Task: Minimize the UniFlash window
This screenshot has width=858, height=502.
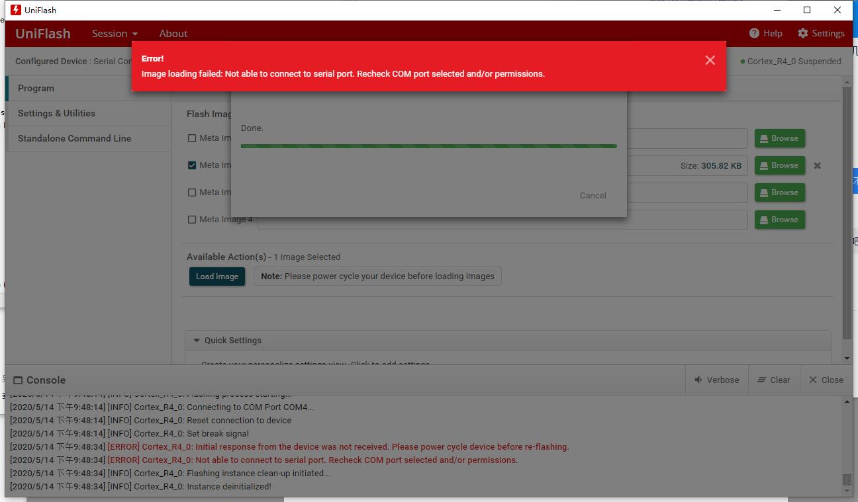Action: [x=777, y=10]
